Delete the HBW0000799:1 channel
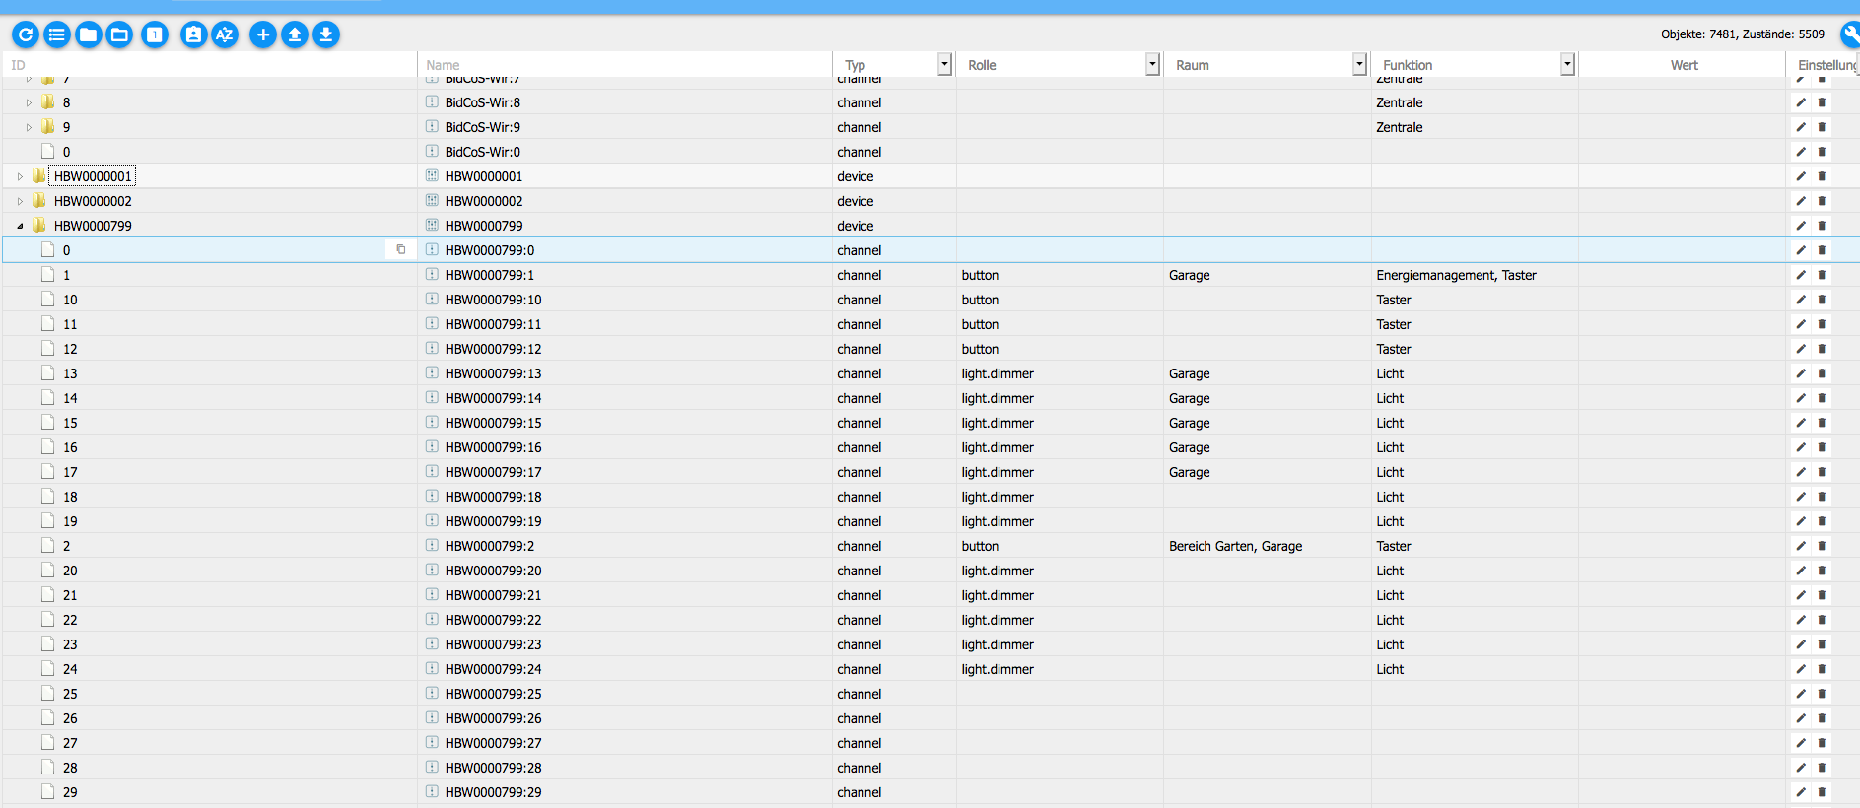This screenshot has height=808, width=1860. pos(1822,275)
